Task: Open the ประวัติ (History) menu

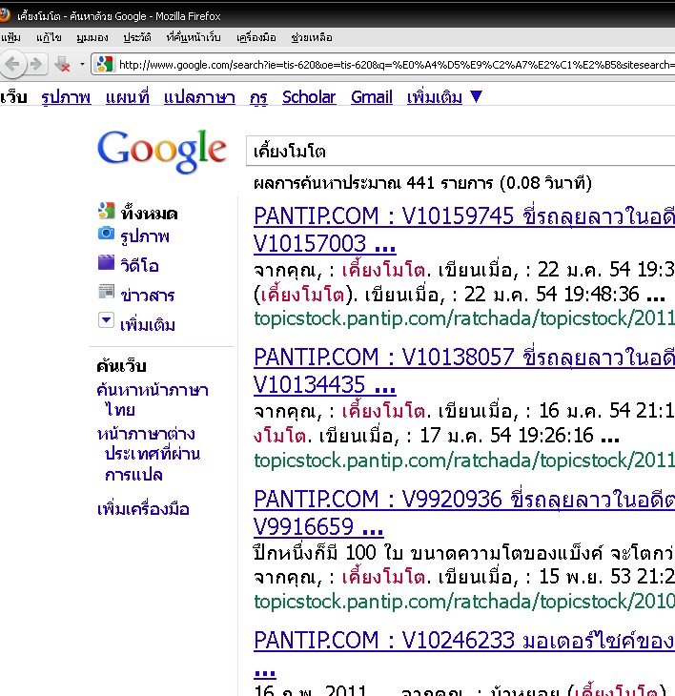Action: pos(136,38)
